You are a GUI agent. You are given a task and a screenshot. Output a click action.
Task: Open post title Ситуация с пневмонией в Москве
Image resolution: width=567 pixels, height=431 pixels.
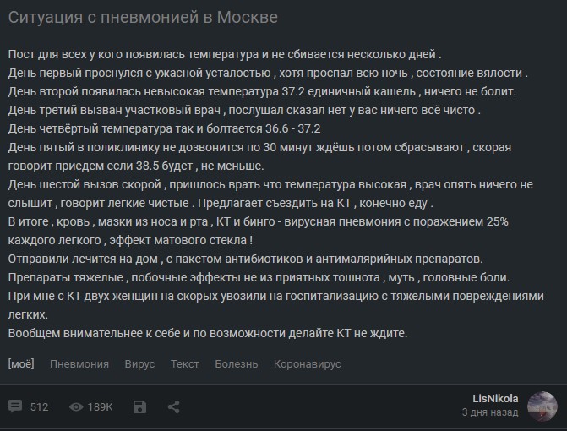tap(143, 18)
